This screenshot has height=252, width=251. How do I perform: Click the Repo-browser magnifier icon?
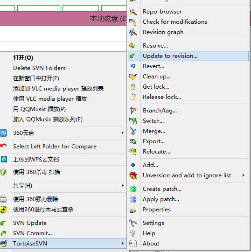coord(133,12)
